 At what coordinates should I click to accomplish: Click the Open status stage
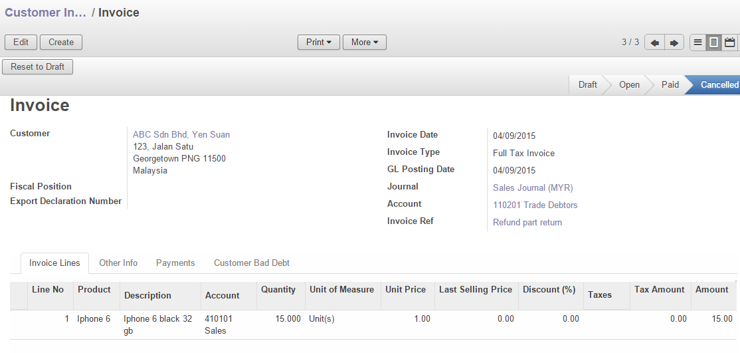629,85
